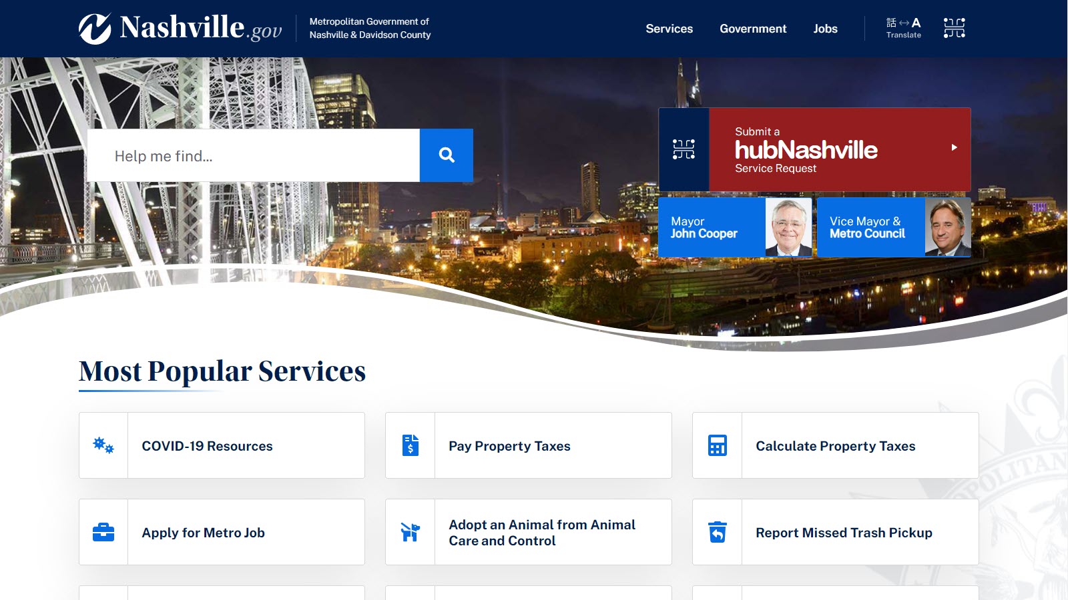Open the Jobs menu

pyautogui.click(x=825, y=29)
